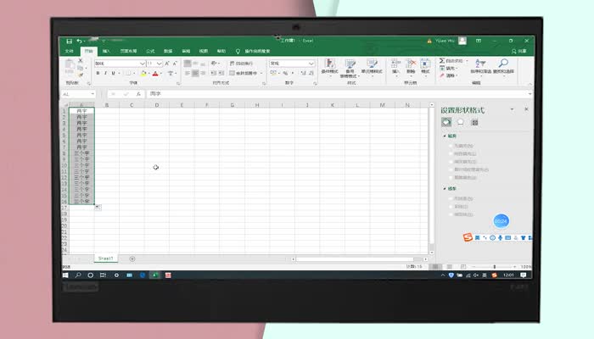The height and width of the screenshot is (339, 594).
Task: Select the fourth Fill option (Picture or texture)
Action: 451,169
